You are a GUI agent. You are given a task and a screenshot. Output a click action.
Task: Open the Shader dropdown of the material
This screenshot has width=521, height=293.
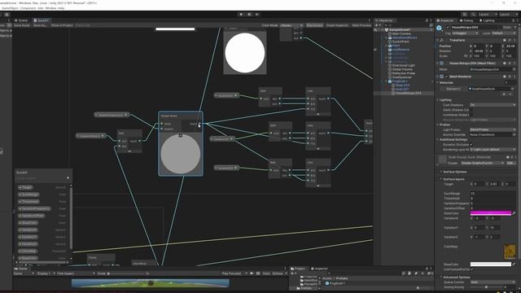tap(483, 163)
